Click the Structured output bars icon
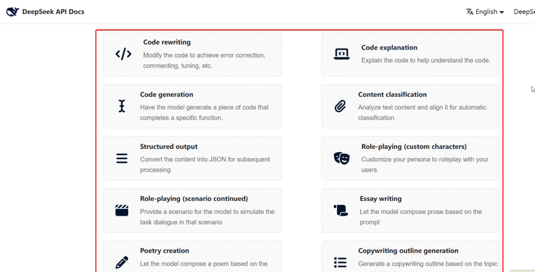This screenshot has width=535, height=272. coord(122,158)
